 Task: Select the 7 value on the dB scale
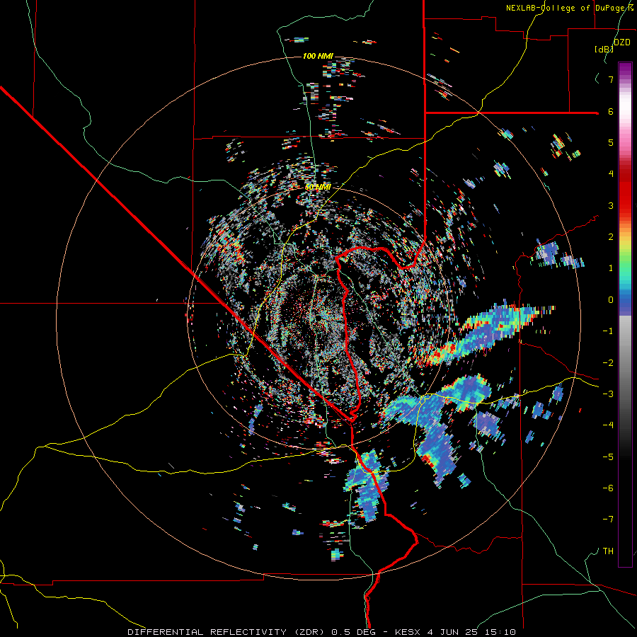611,79
